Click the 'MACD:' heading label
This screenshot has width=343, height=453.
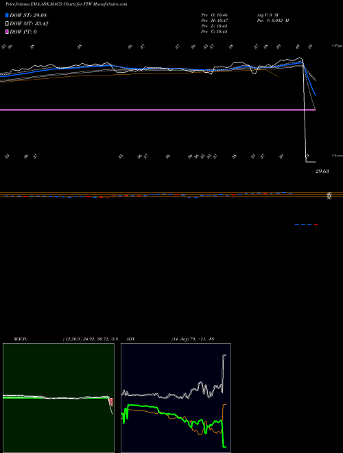pyautogui.click(x=21, y=339)
